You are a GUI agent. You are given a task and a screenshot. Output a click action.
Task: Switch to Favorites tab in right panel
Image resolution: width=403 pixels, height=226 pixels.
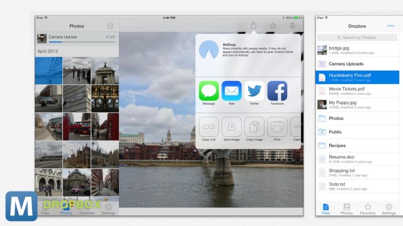coord(368,209)
